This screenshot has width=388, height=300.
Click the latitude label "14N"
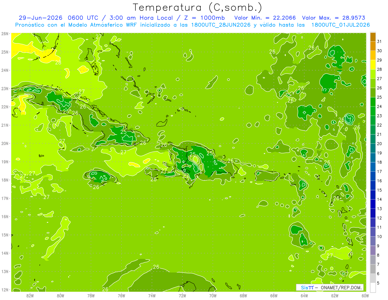pos(5,253)
